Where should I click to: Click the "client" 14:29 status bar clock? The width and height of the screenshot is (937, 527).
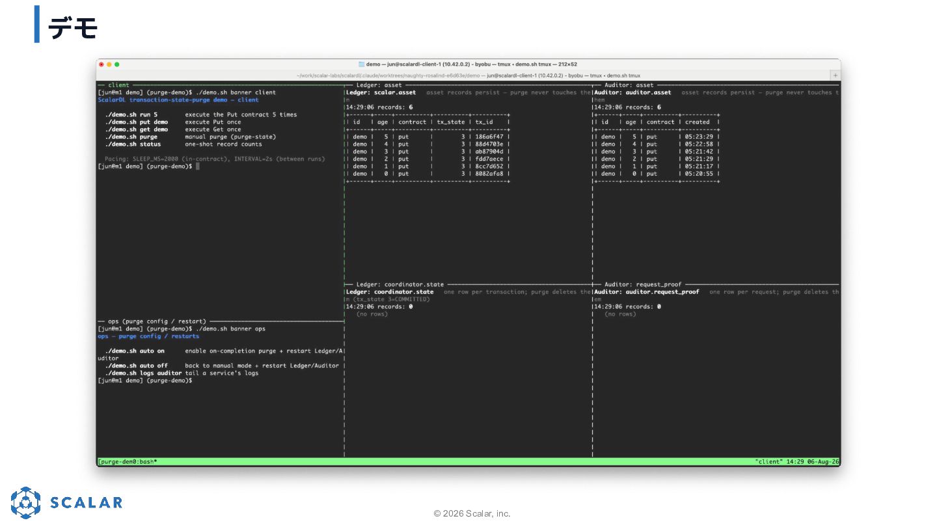pyautogui.click(x=797, y=461)
